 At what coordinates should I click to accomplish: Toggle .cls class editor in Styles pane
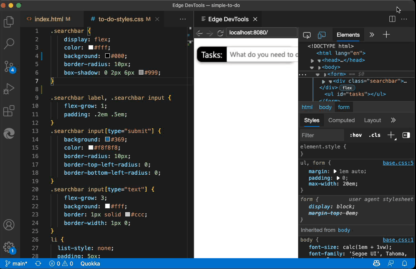[x=373, y=135]
